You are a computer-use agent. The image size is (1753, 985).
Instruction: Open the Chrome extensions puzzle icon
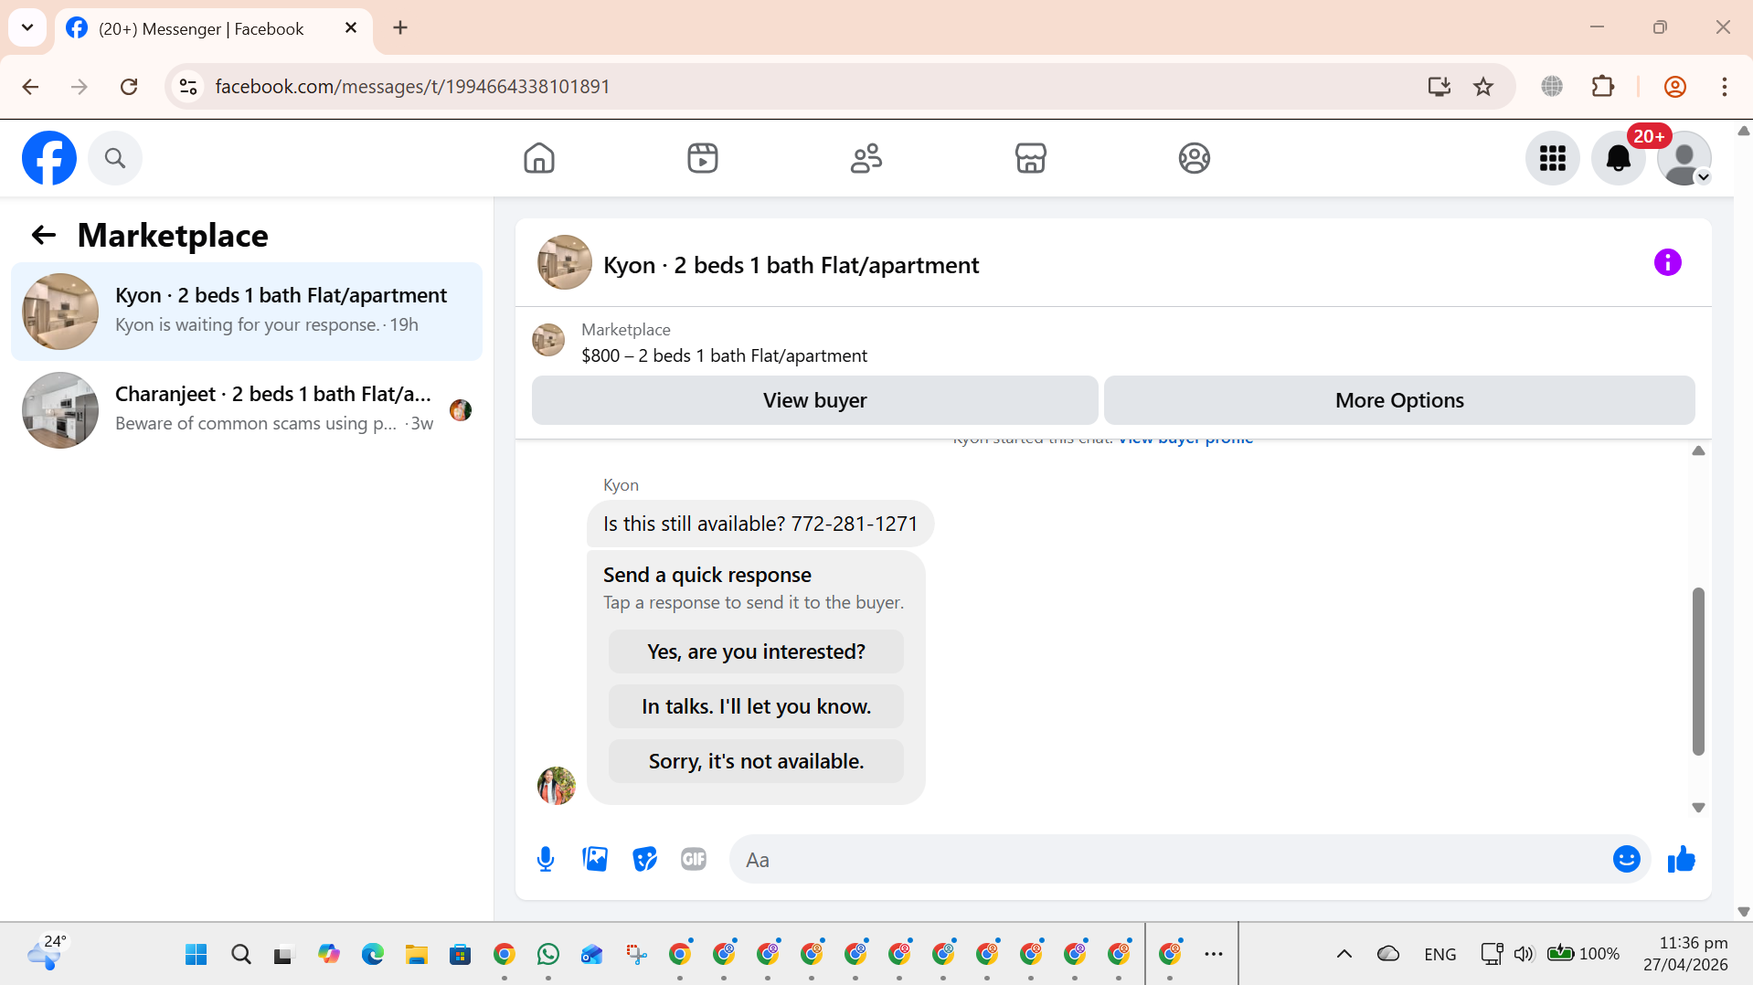coord(1602,87)
